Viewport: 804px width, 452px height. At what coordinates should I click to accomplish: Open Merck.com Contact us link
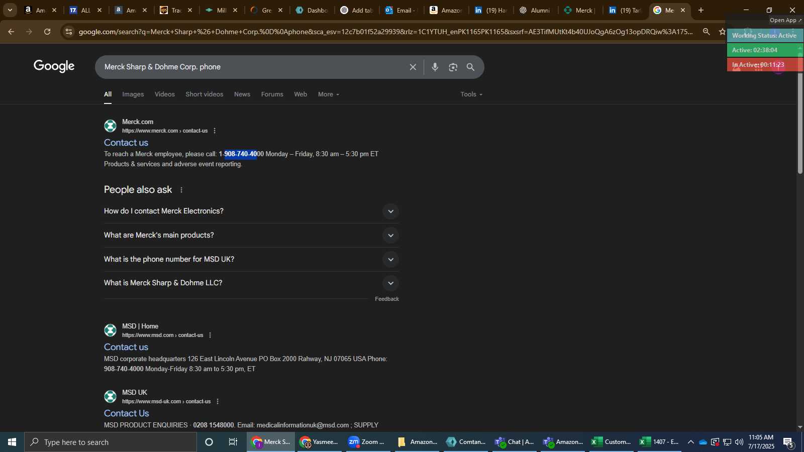[x=126, y=143]
